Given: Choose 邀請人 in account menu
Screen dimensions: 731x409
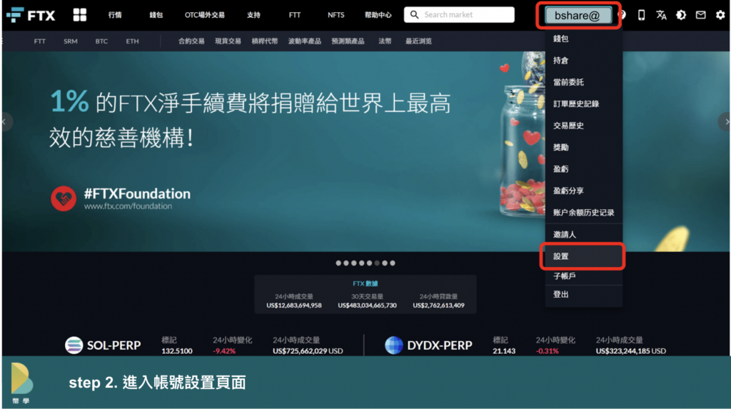Looking at the screenshot, I should [x=584, y=234].
